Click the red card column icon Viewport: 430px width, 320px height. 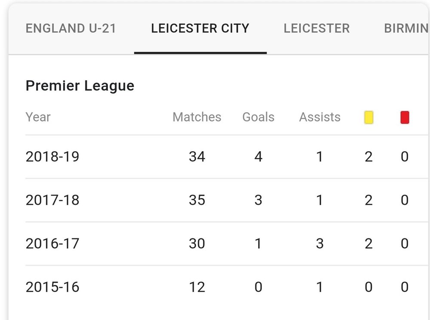point(405,117)
